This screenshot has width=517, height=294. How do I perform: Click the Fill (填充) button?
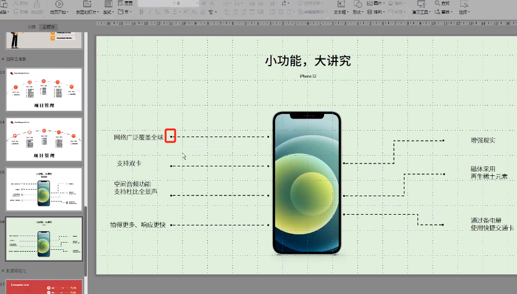(x=396, y=4)
